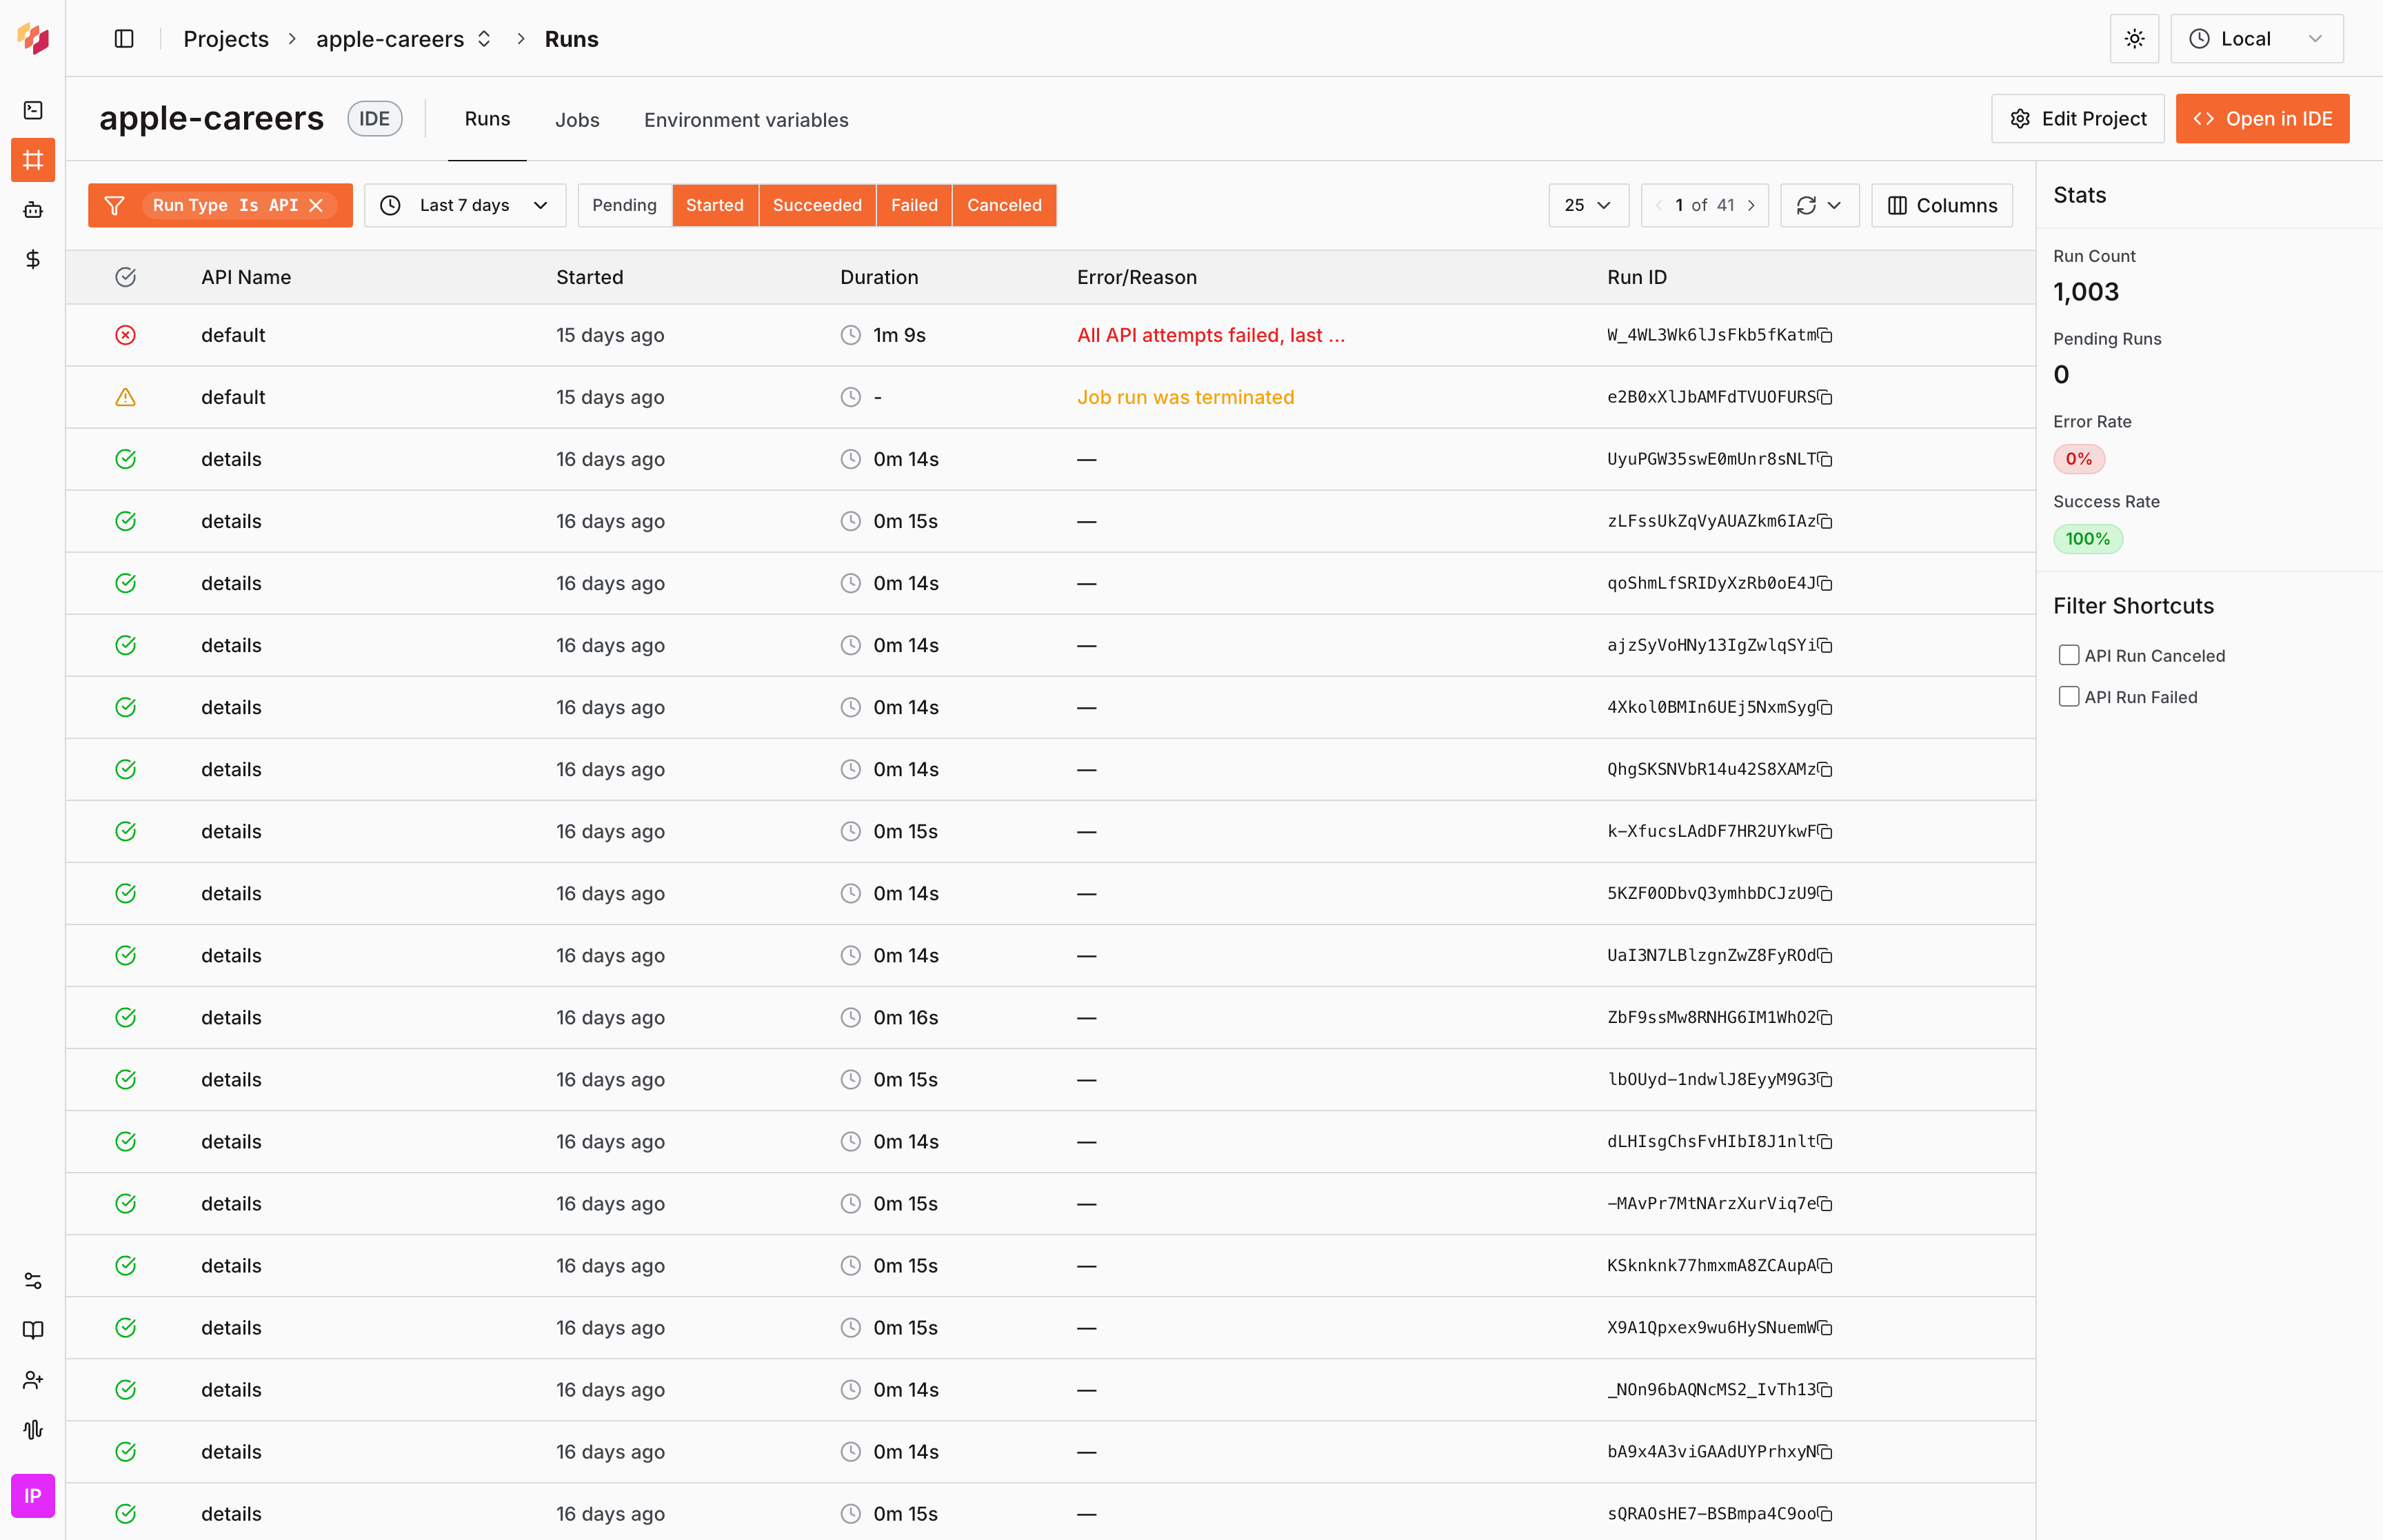Select the projects grid icon in the sidebar
2383x1540 pixels.
[x=33, y=159]
